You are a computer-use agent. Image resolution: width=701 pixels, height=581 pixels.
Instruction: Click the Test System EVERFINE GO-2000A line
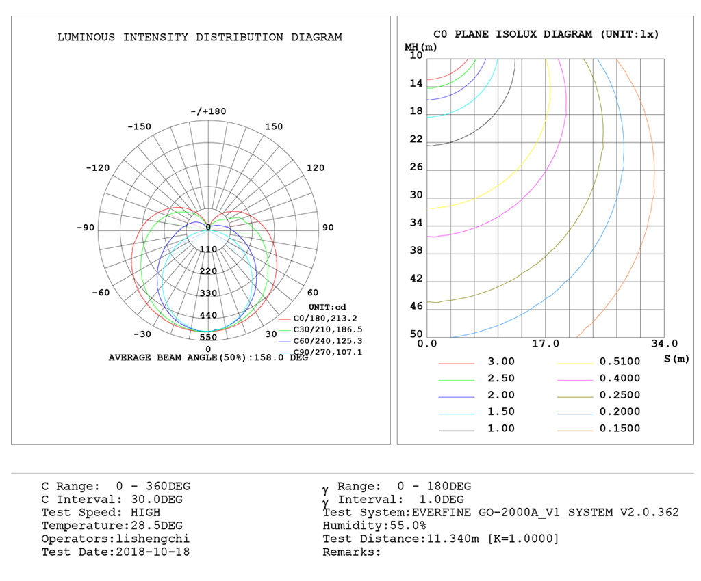[x=500, y=512]
